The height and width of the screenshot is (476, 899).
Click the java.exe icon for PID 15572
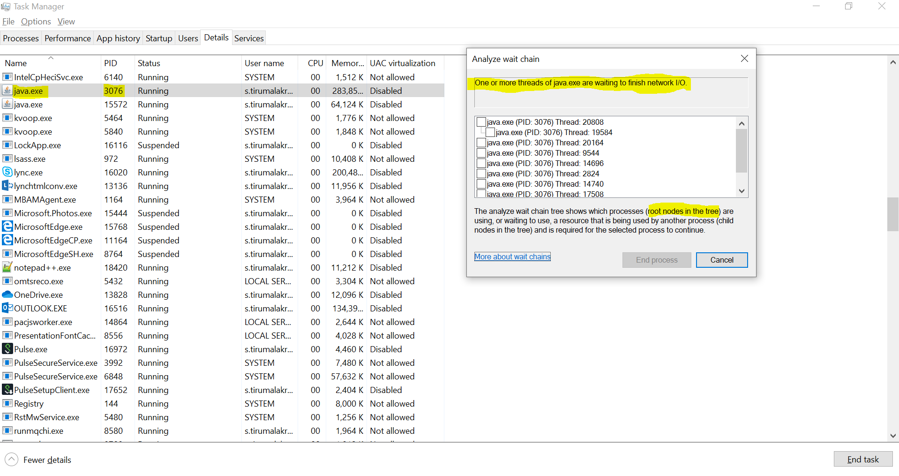[x=7, y=104]
